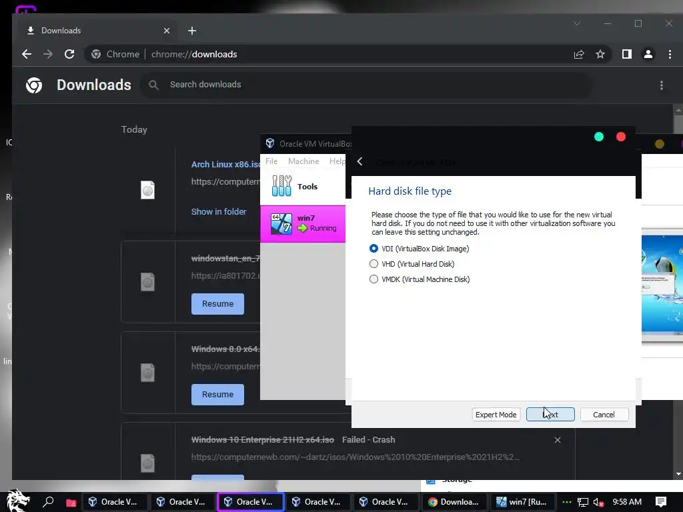683x512 pixels.
Task: Click the red circle button on wizard title bar
Action: [621, 137]
